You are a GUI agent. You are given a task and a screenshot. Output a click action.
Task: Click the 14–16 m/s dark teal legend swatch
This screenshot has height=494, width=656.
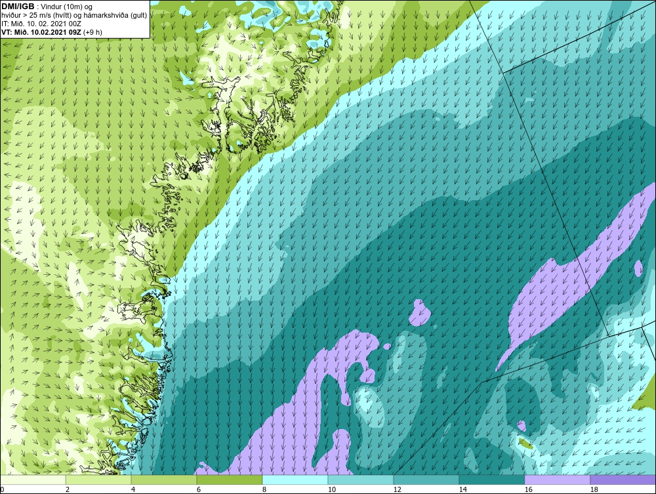tap(491, 480)
